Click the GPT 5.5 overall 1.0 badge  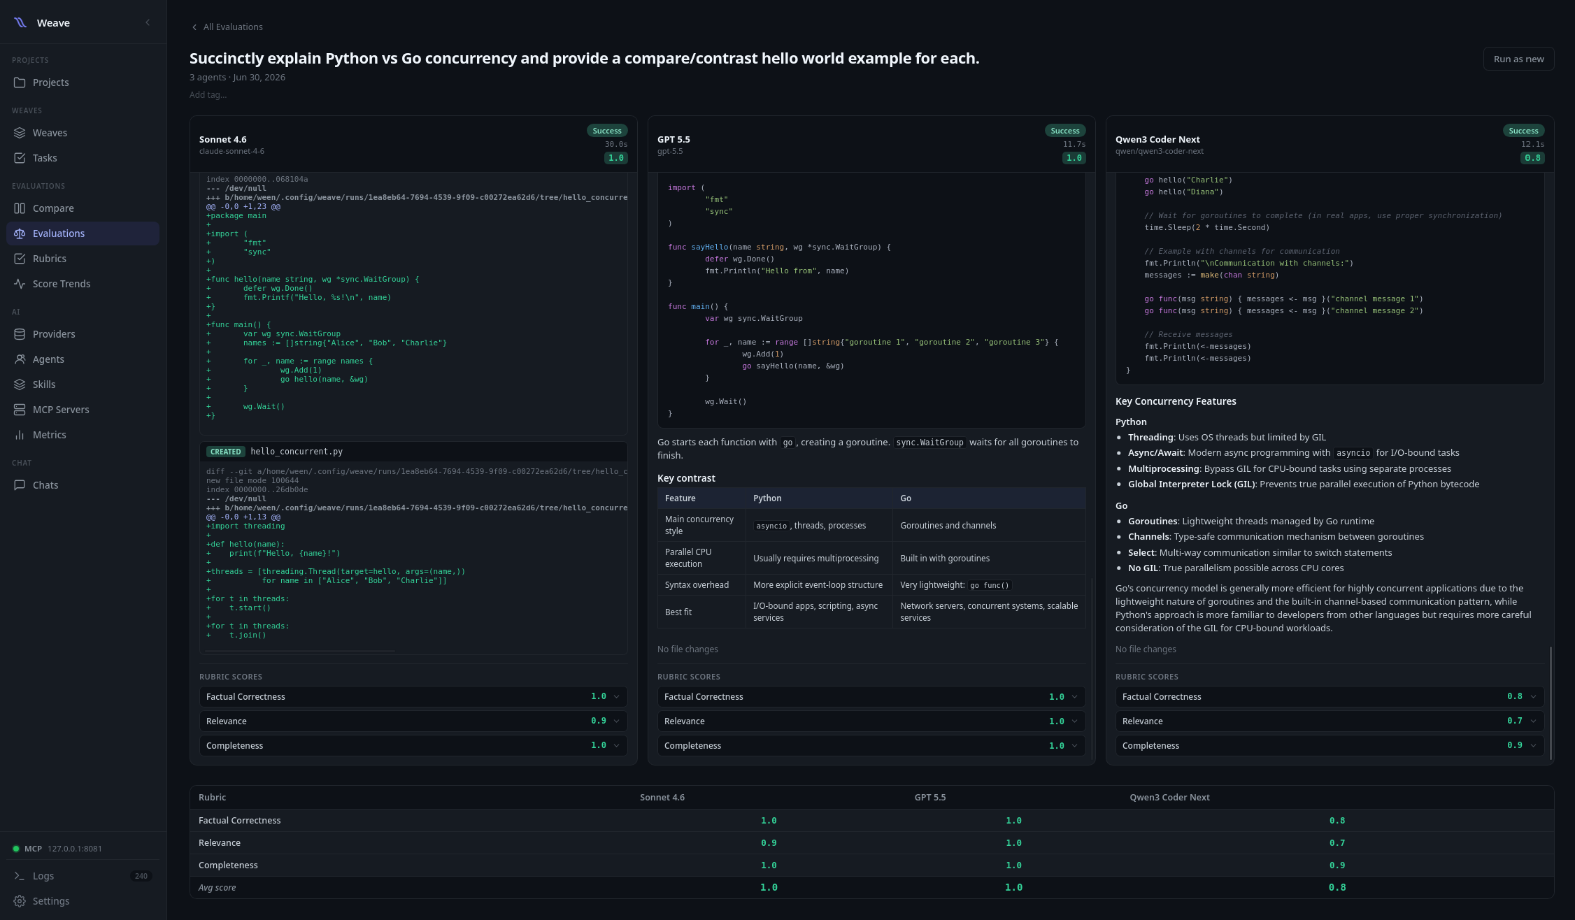[1074, 158]
